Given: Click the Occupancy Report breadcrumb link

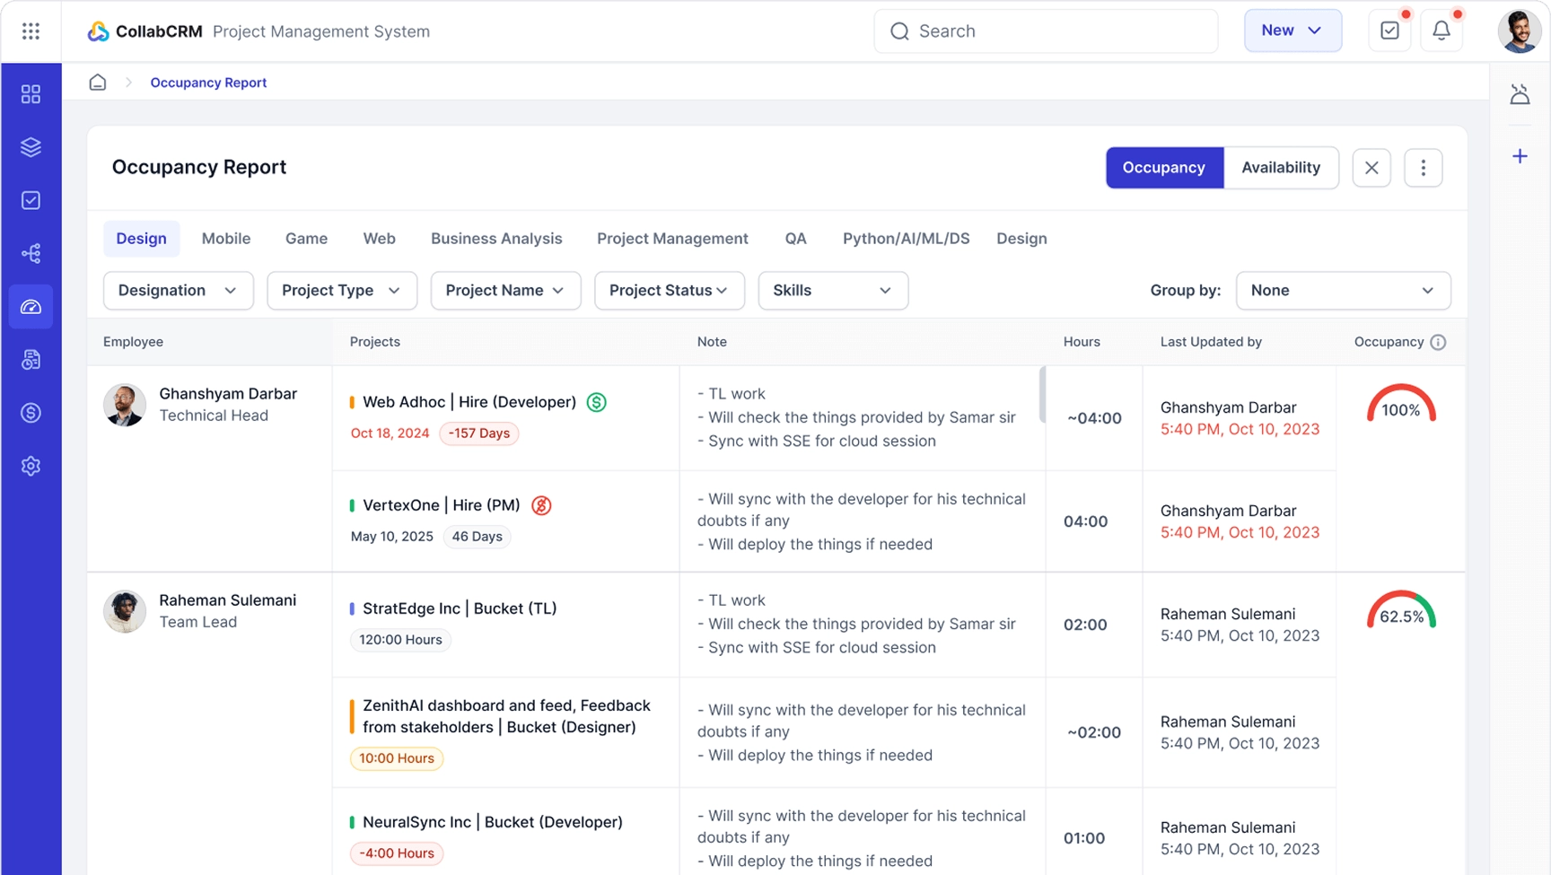Looking at the screenshot, I should click(208, 83).
